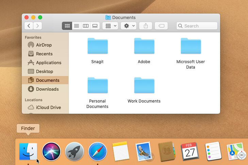
Task: Click the Edit Tags toolbar button
Action: 161,26
